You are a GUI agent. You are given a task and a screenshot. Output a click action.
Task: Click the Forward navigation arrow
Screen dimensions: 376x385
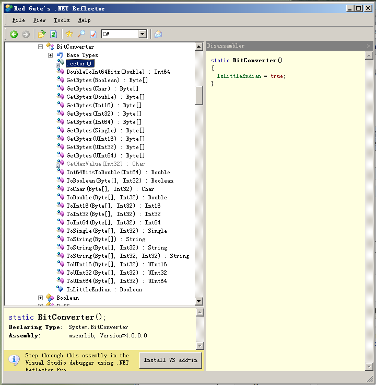[x=26, y=34]
